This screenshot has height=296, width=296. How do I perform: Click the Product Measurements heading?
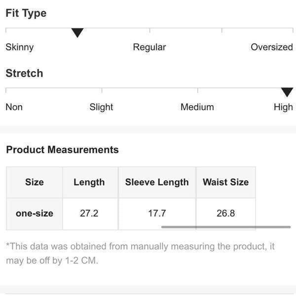(x=62, y=149)
